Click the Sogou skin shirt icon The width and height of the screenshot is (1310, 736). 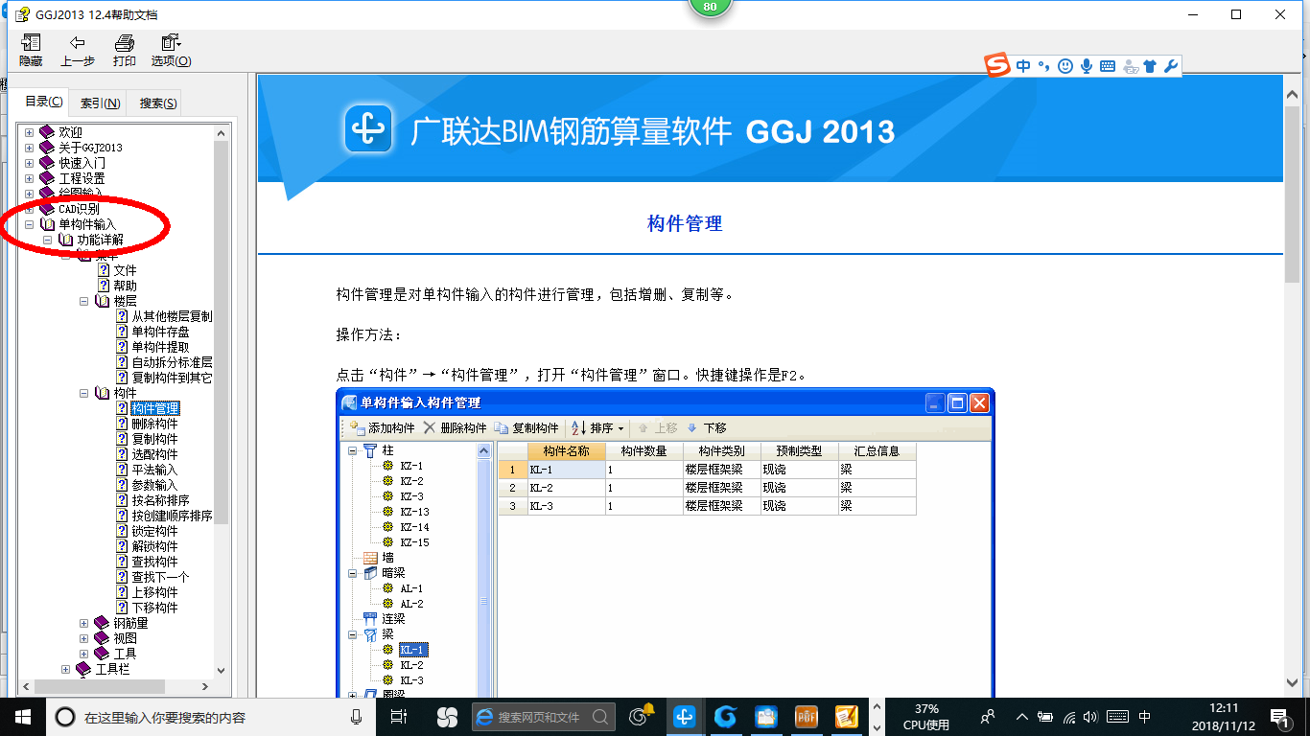(1150, 66)
